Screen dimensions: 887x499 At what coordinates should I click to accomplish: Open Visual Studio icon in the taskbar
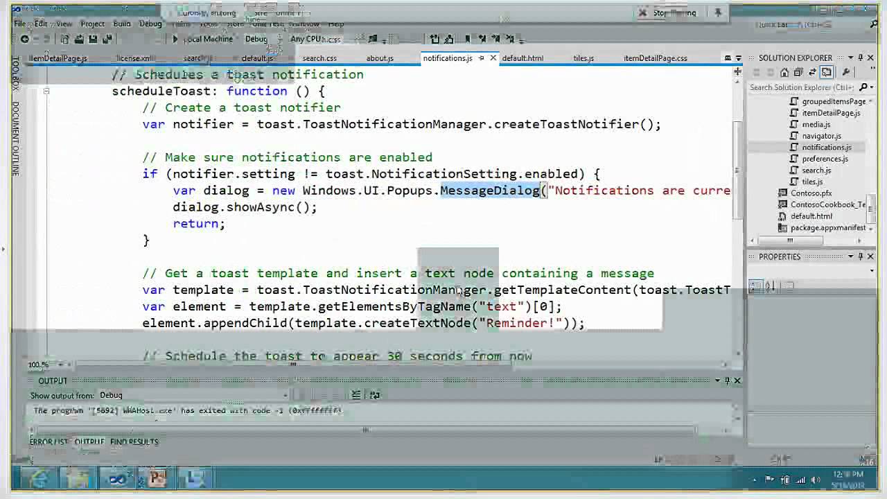pos(117,478)
